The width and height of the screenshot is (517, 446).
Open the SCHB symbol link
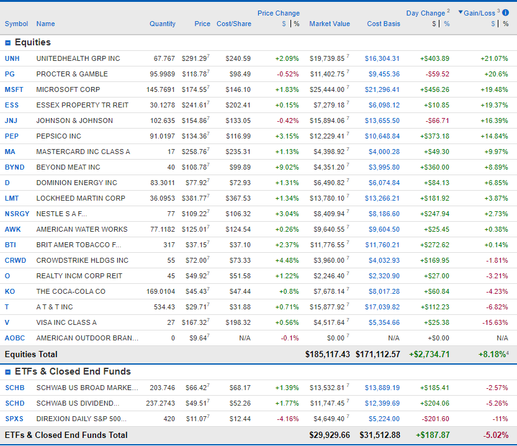[15, 388]
